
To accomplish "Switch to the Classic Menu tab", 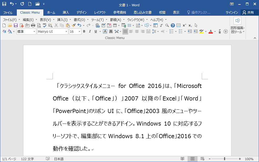I will click(30, 12).
